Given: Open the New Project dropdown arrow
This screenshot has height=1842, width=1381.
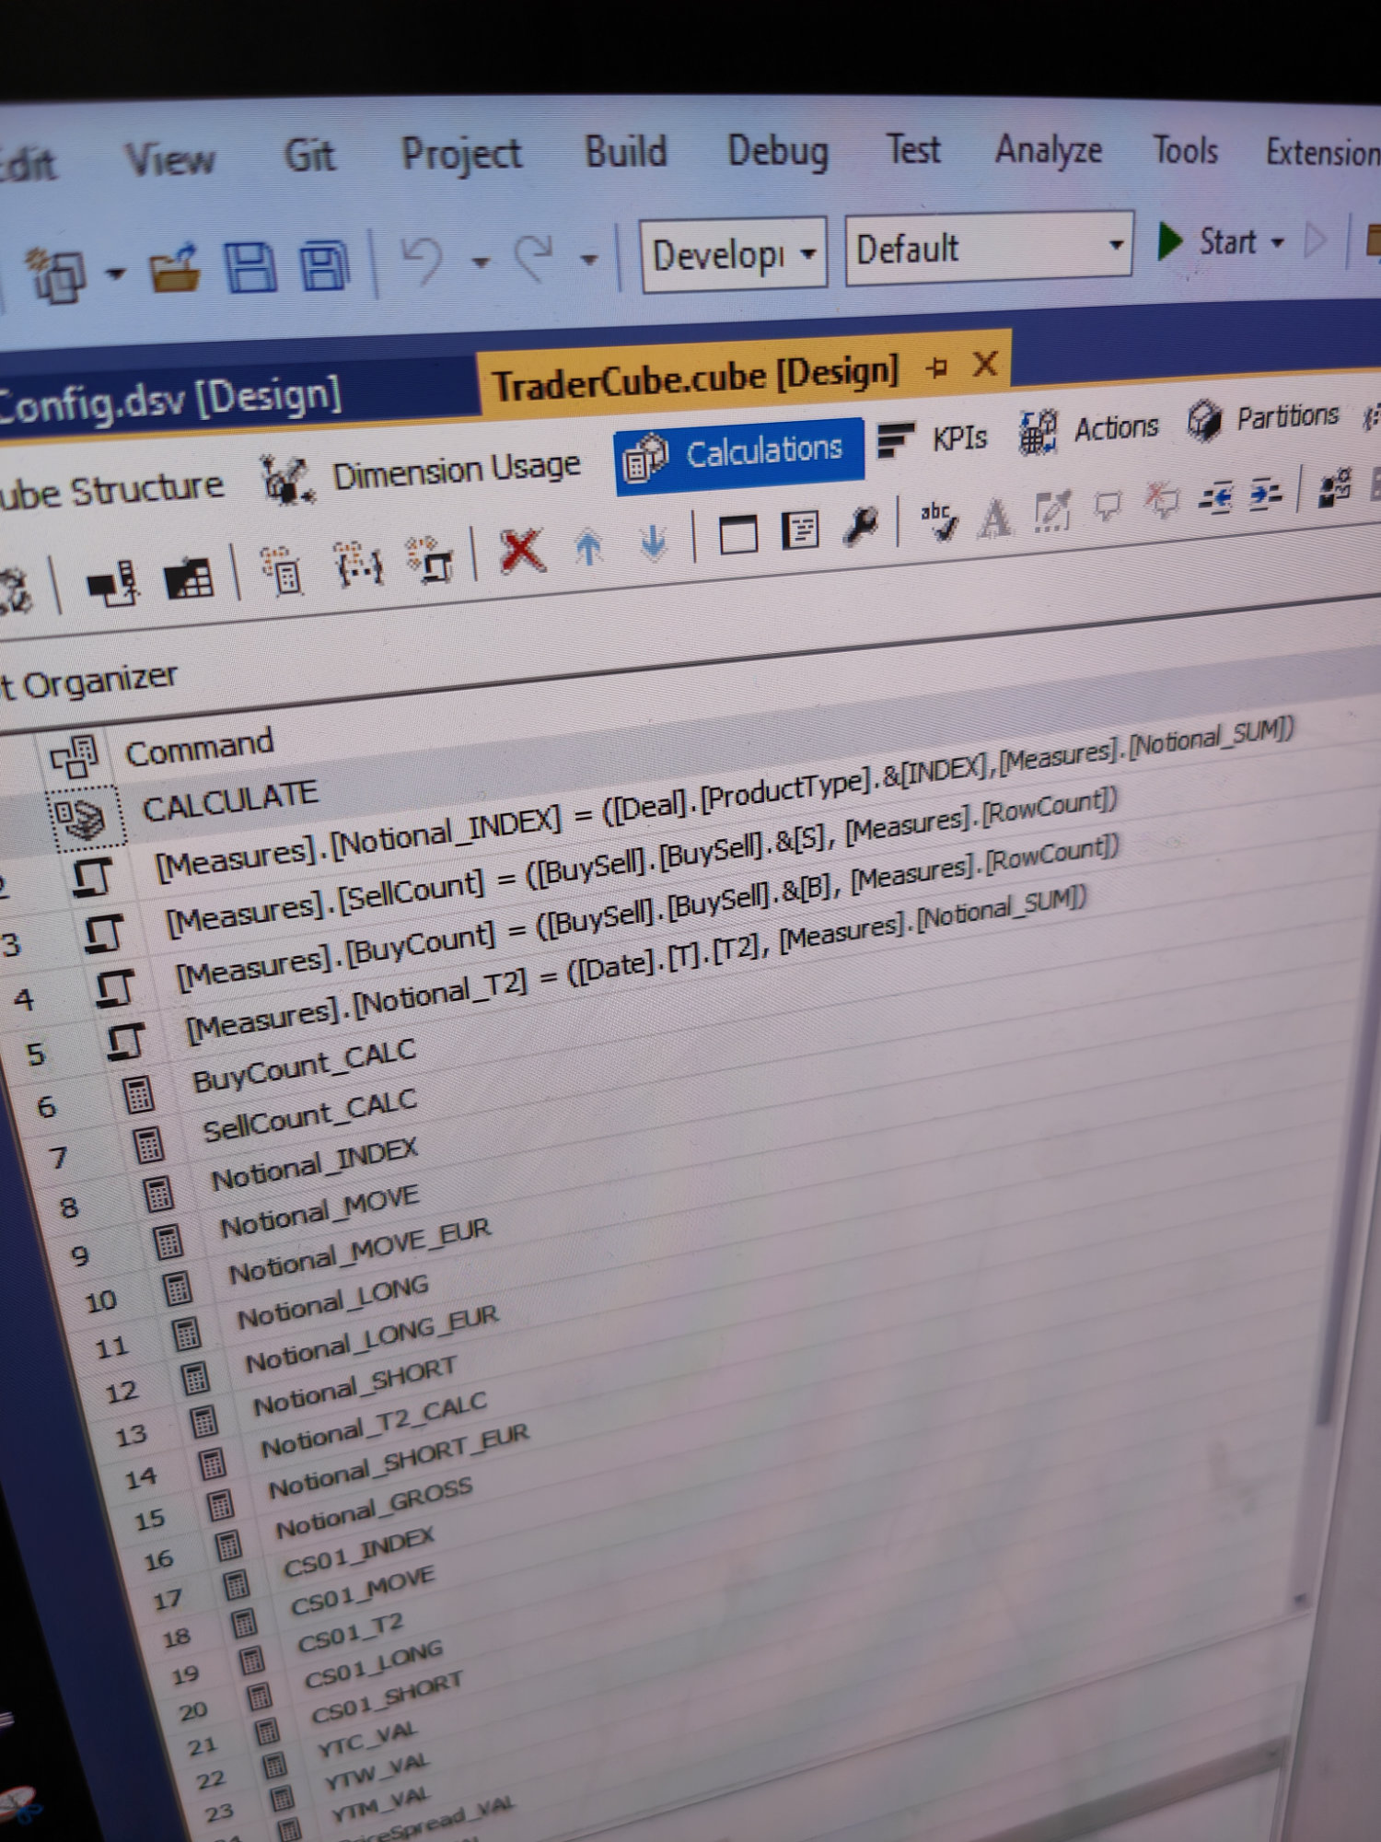Looking at the screenshot, I should point(116,274).
